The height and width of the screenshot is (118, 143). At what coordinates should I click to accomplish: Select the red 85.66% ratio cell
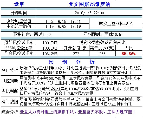pos(129,53)
